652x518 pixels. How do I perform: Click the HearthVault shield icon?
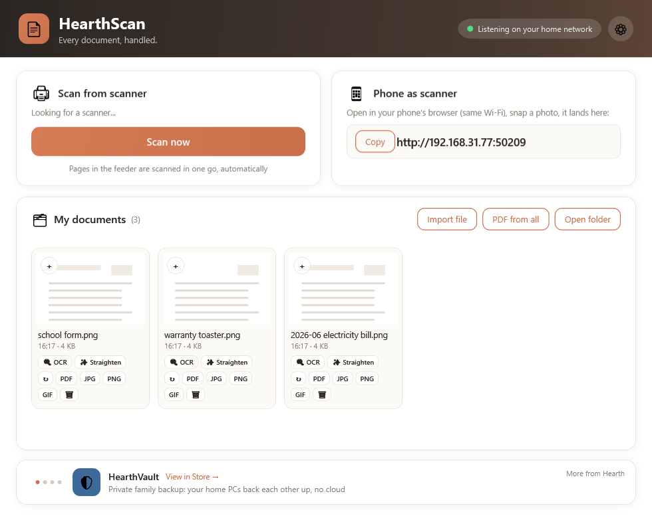pos(86,482)
